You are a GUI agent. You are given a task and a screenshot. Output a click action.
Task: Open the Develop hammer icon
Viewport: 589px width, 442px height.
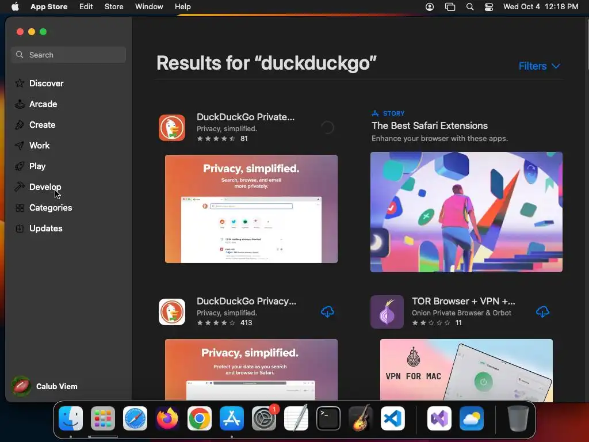[20, 187]
